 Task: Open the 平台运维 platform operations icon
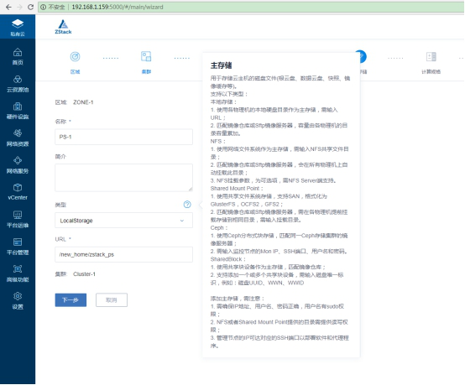click(18, 215)
